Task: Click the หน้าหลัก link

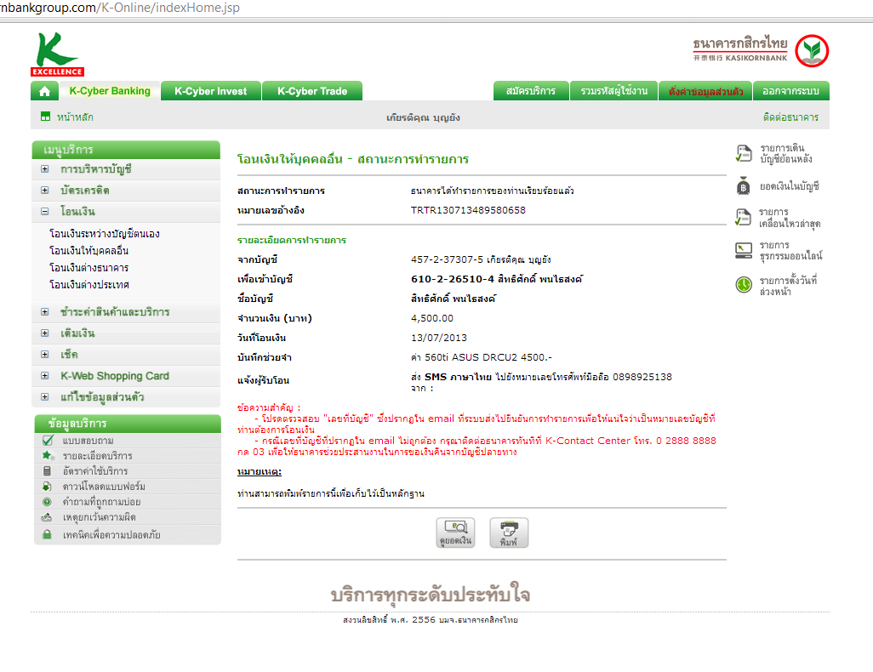Action: pyautogui.click(x=75, y=117)
